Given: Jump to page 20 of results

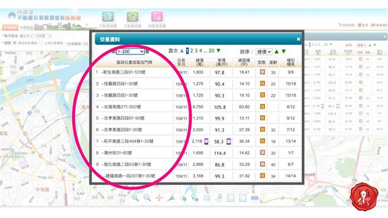Looking at the screenshot, I should (x=211, y=51).
